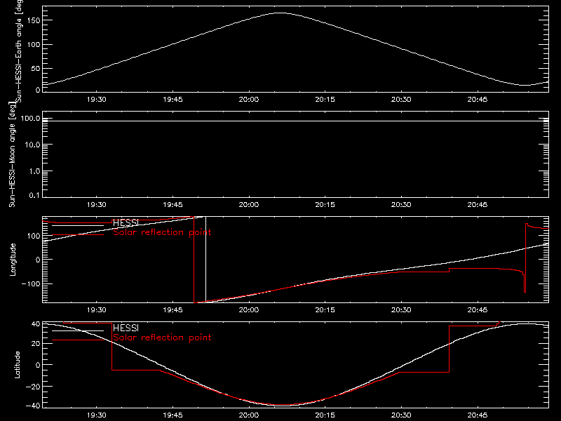Tap 20:30 time label under Latitude plot
561x421 pixels.
[401, 415]
